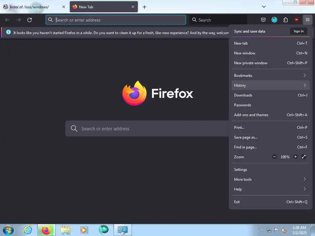The image size is (315, 236).
Task: Open Add-ons and themes
Action: [x=270, y=115]
